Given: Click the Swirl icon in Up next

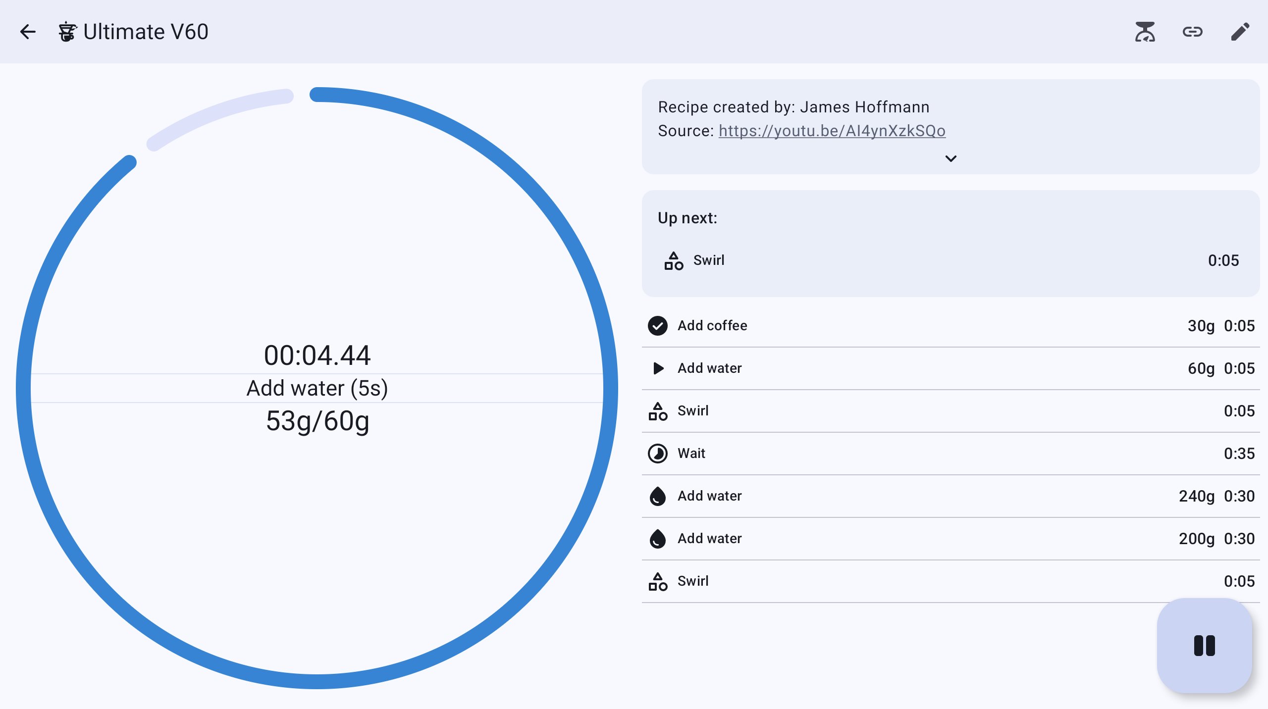Looking at the screenshot, I should point(674,260).
